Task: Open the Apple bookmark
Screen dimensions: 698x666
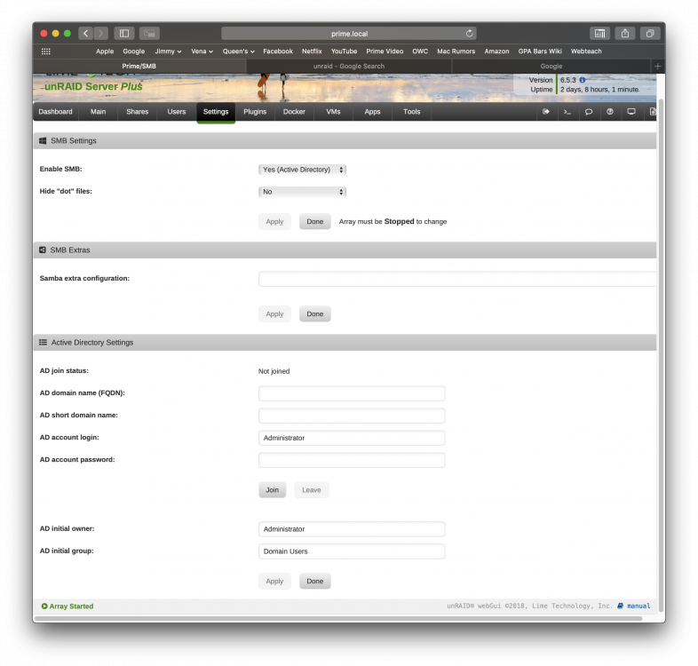Action: pos(105,52)
